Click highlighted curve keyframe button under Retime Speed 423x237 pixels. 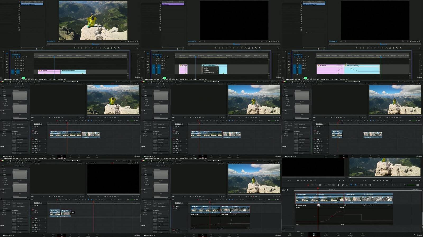point(319,205)
